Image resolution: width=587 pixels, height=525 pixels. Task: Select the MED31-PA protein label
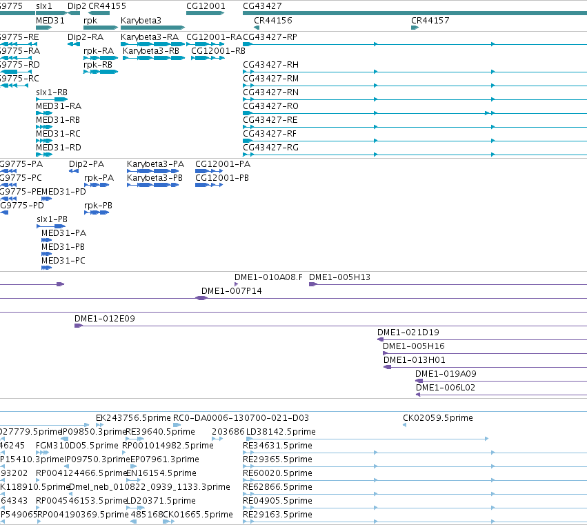click(x=63, y=233)
